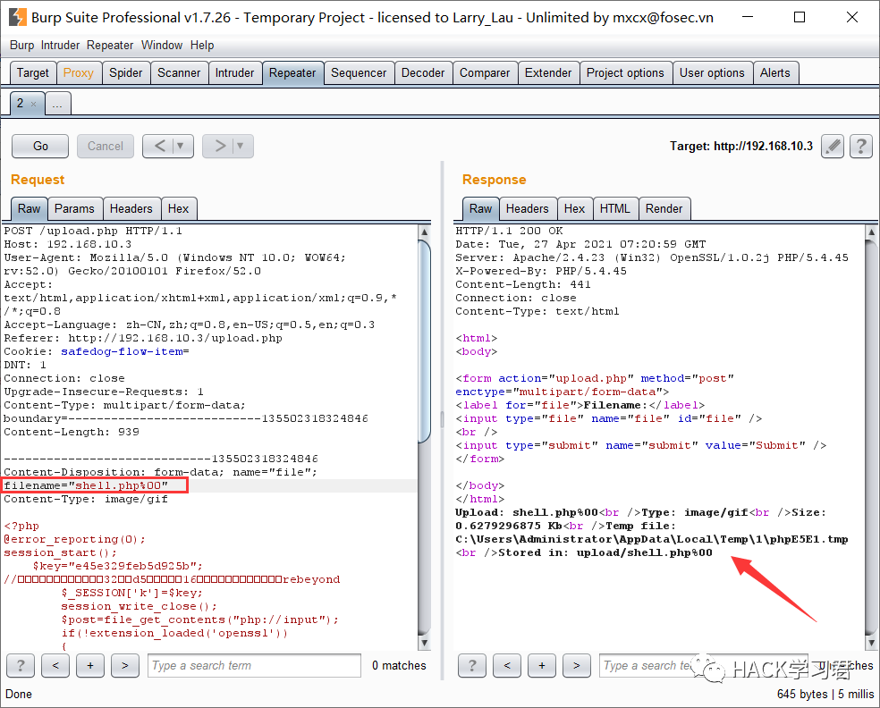
Task: Open request search help question button
Action: pyautogui.click(x=21, y=666)
